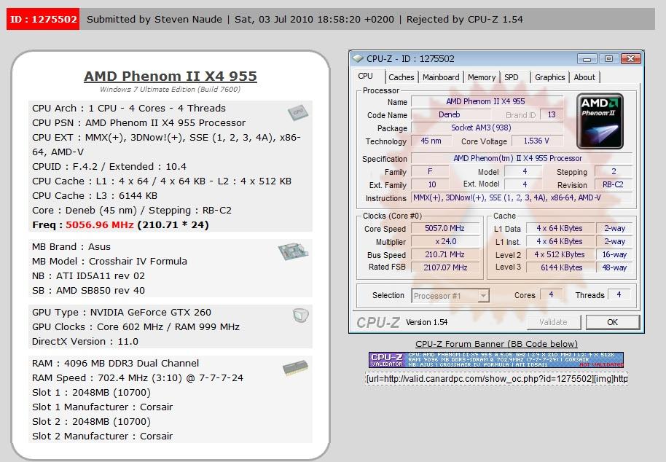This screenshot has height=462, width=666.
Task: Click the 16-way associativity value
Action: [614, 255]
